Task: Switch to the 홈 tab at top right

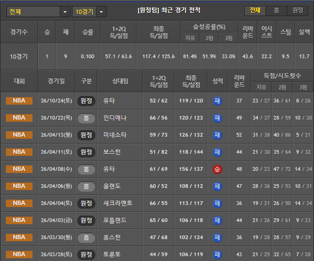Action: coord(276,11)
